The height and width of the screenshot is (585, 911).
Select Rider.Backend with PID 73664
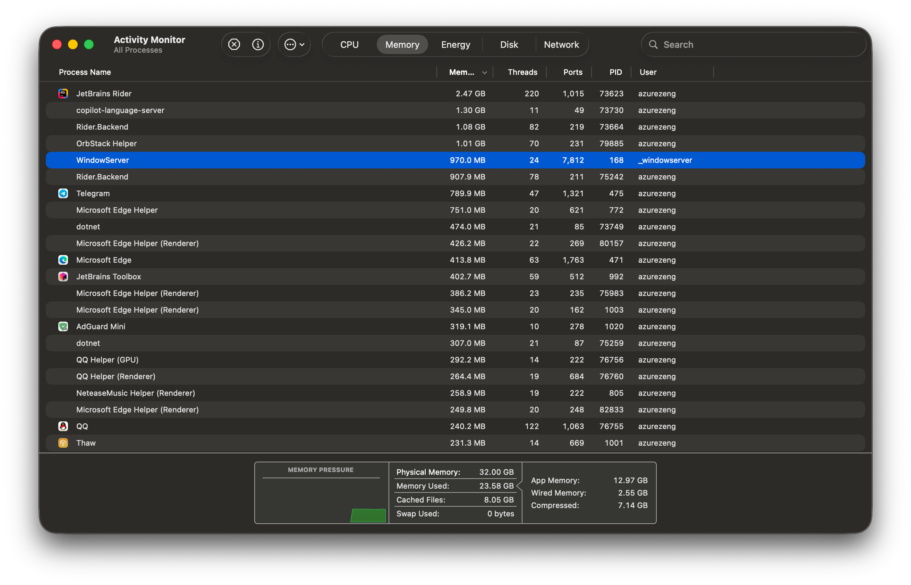(455, 127)
